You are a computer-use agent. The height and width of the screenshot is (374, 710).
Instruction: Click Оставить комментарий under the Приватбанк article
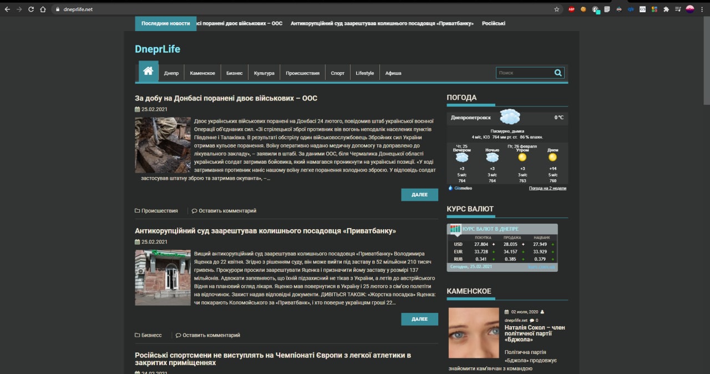coord(211,335)
